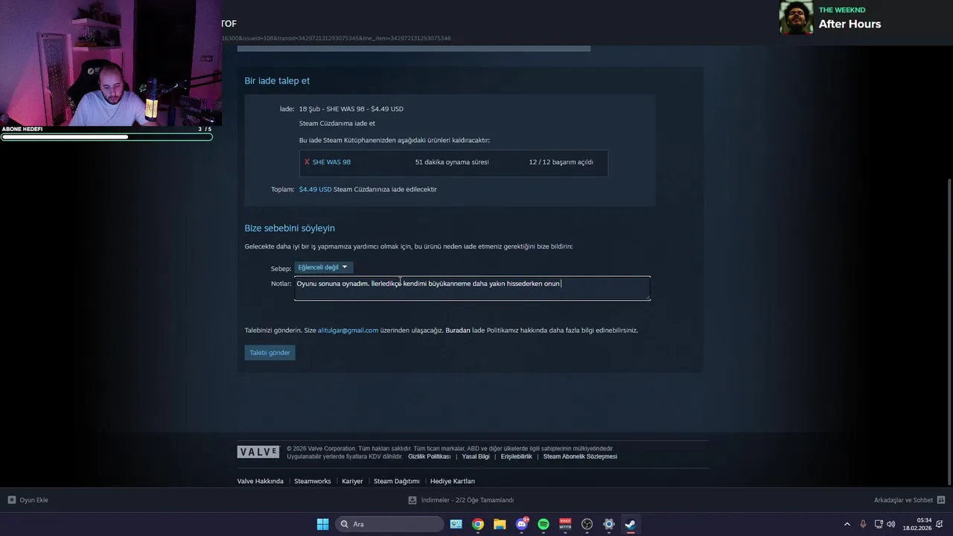Open the Steamworks footer link
This screenshot has width=953, height=536.
(x=312, y=481)
